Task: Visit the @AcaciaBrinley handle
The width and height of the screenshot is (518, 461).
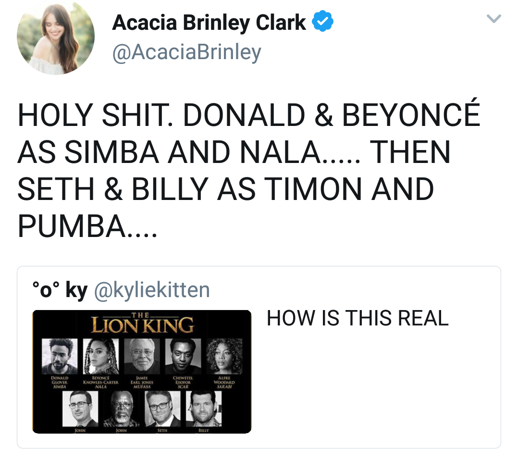Action: pyautogui.click(x=186, y=52)
